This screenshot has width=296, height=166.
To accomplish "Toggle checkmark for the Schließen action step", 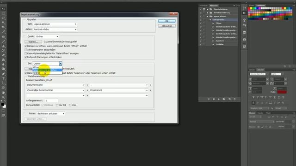I will tap(200, 44).
